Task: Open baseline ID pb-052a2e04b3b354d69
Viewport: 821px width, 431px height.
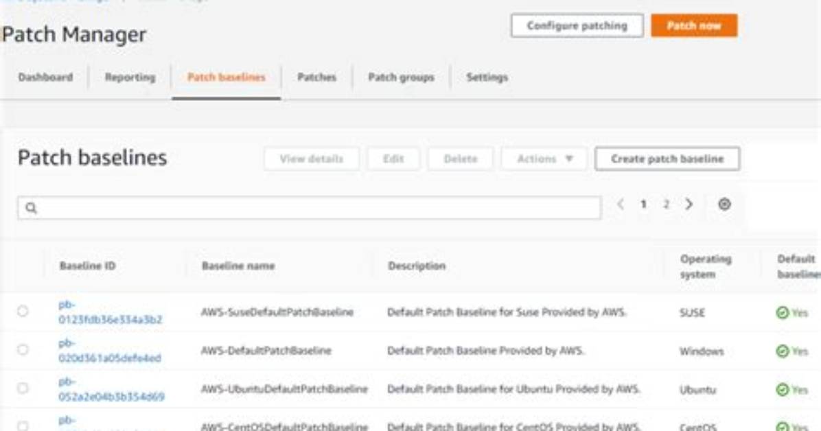Action: point(111,389)
